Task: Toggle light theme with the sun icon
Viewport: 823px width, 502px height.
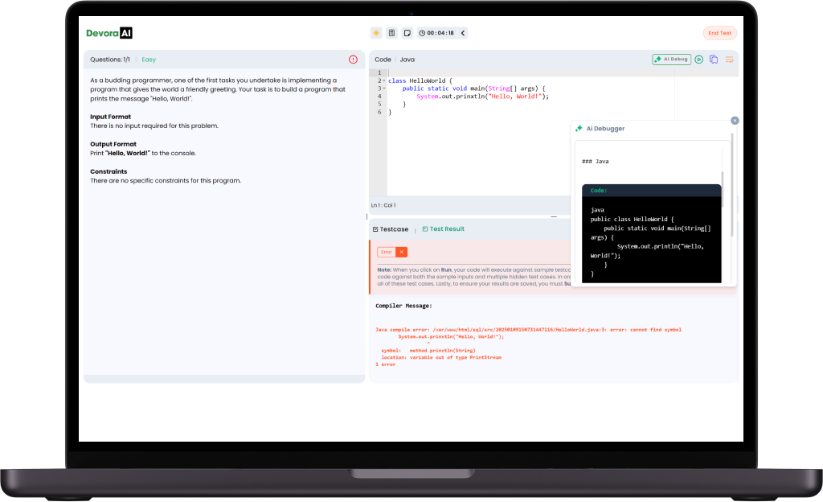Action: (376, 33)
